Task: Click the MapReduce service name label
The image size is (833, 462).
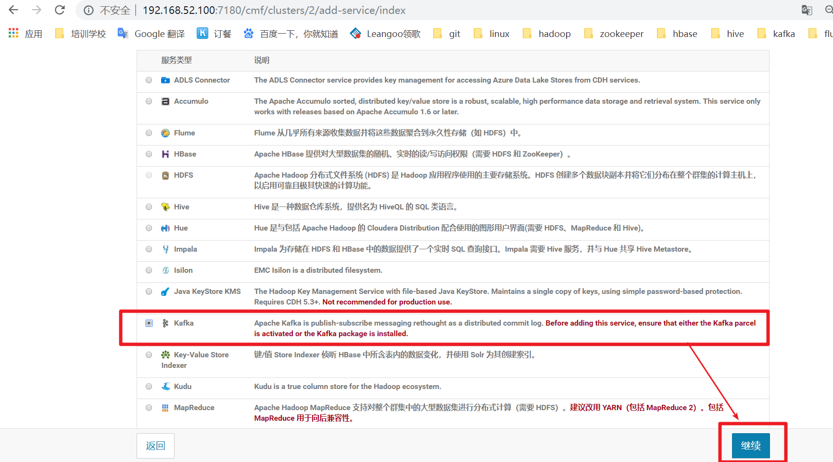Action: pos(194,408)
